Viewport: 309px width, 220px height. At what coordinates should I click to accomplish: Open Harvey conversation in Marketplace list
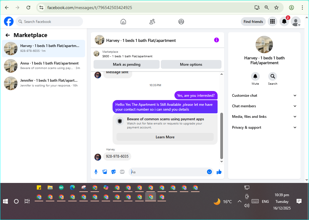pos(43,49)
